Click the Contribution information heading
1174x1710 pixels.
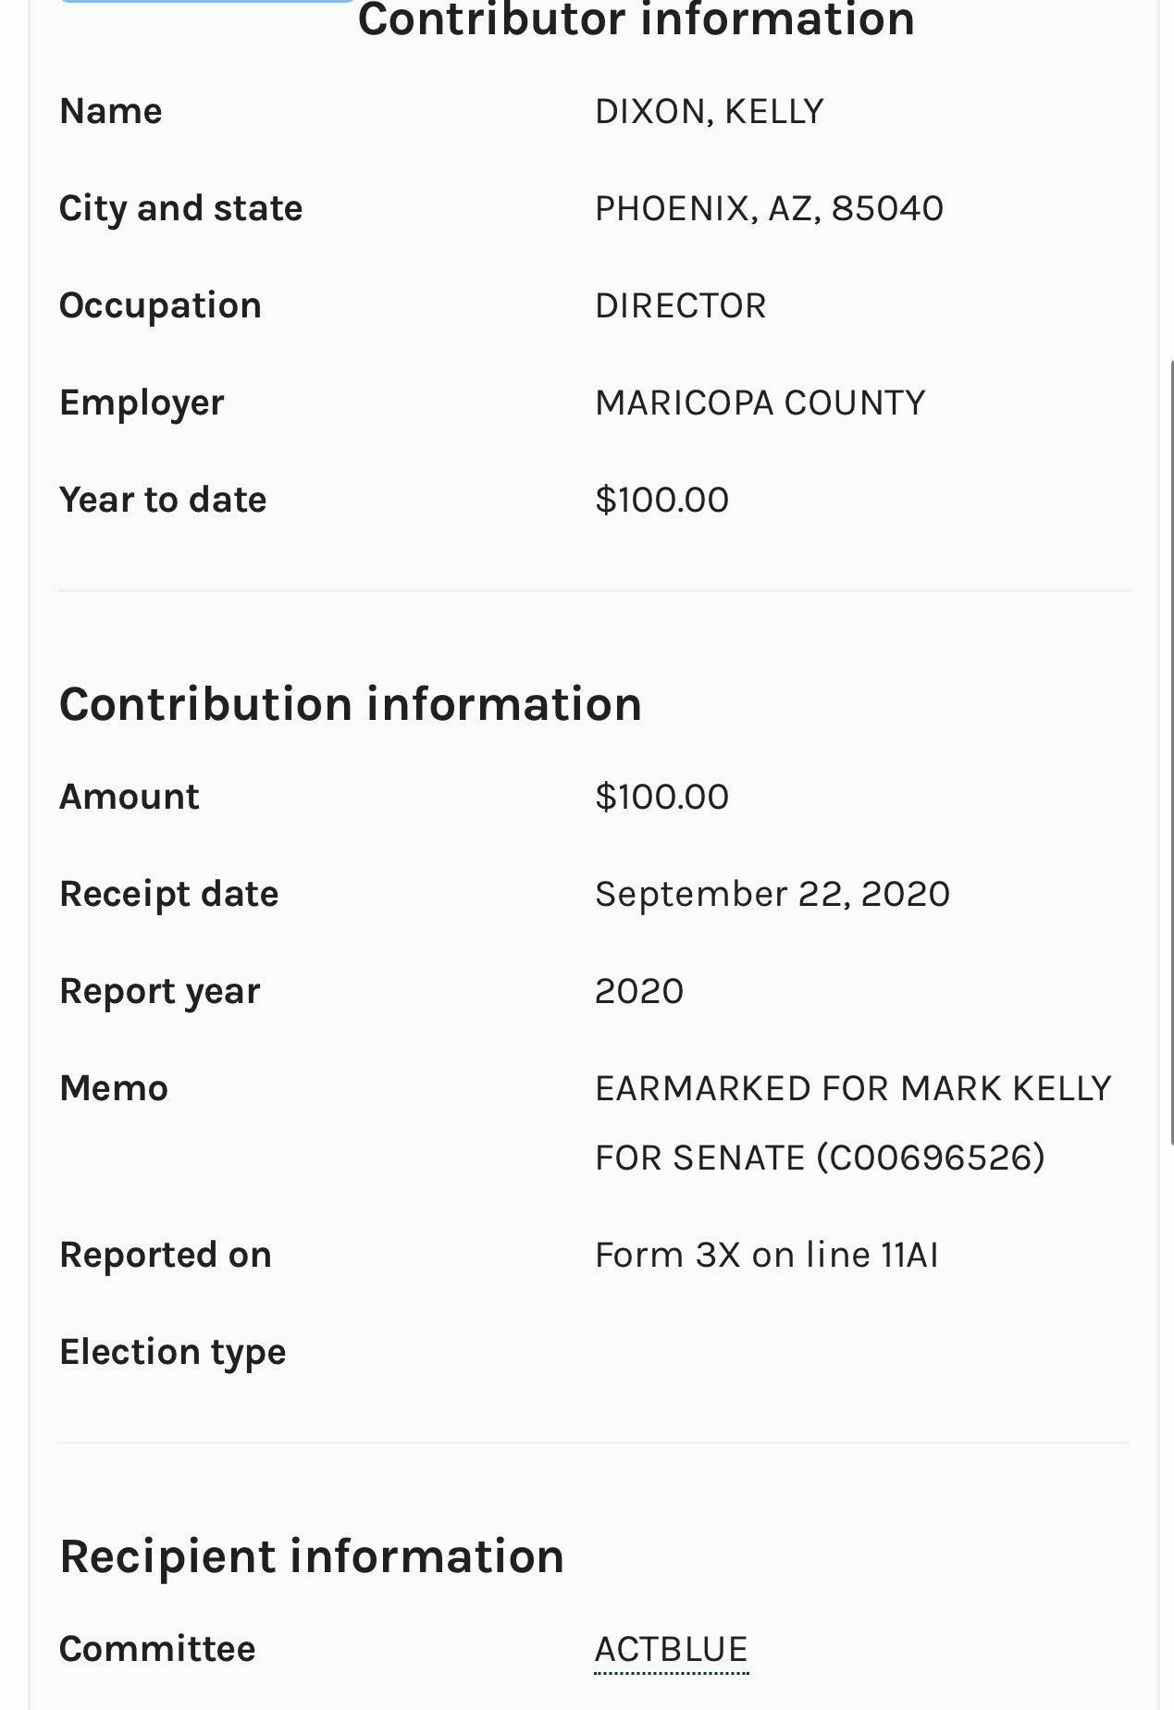[351, 704]
